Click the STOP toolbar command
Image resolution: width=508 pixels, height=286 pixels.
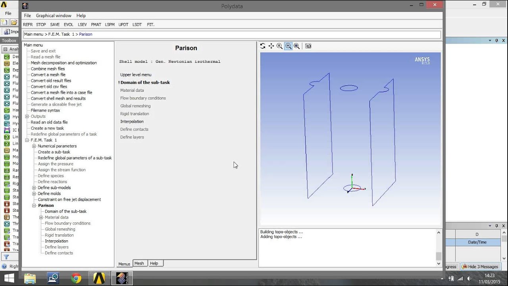tap(41, 25)
